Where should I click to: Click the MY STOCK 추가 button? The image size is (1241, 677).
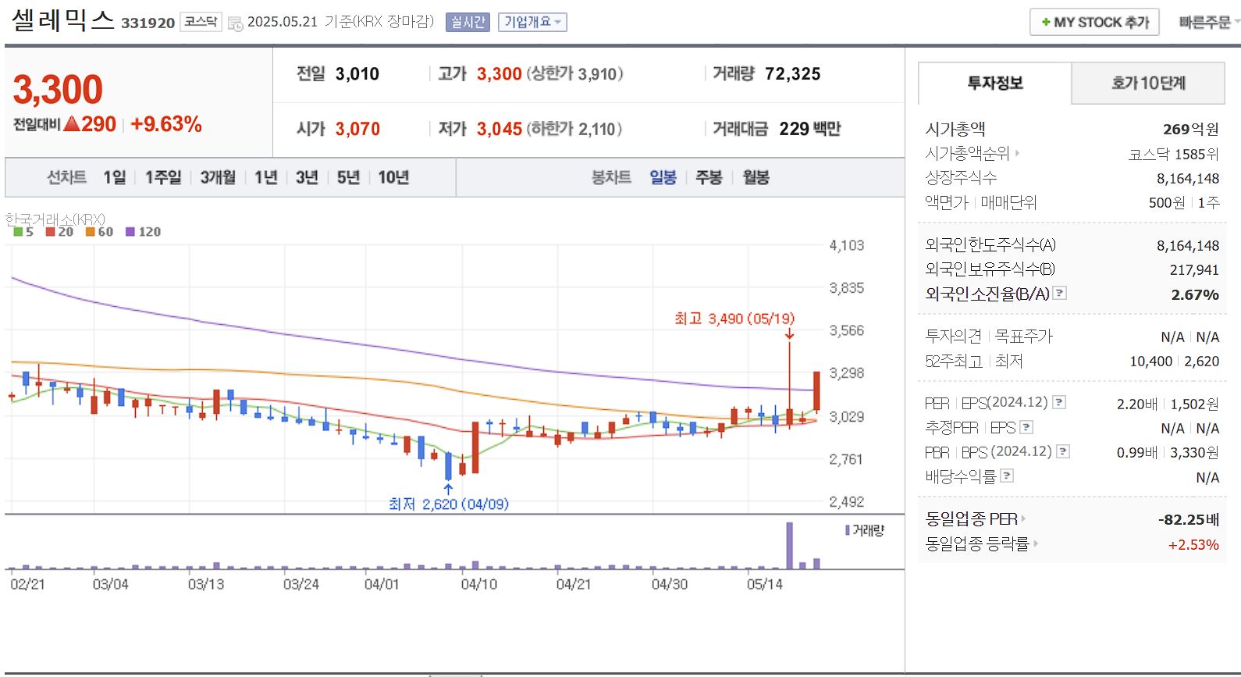(x=1094, y=23)
